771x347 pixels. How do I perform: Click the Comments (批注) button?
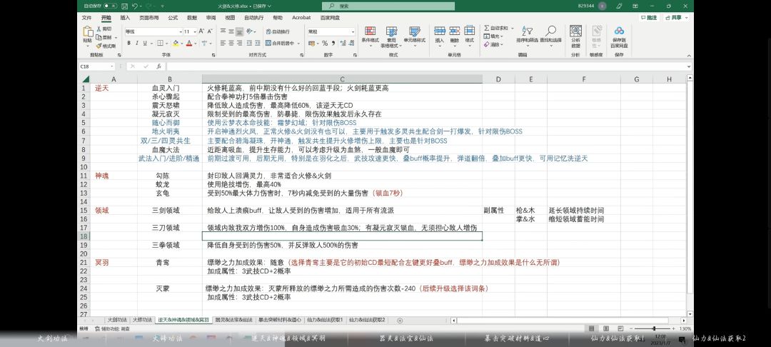[x=649, y=18]
